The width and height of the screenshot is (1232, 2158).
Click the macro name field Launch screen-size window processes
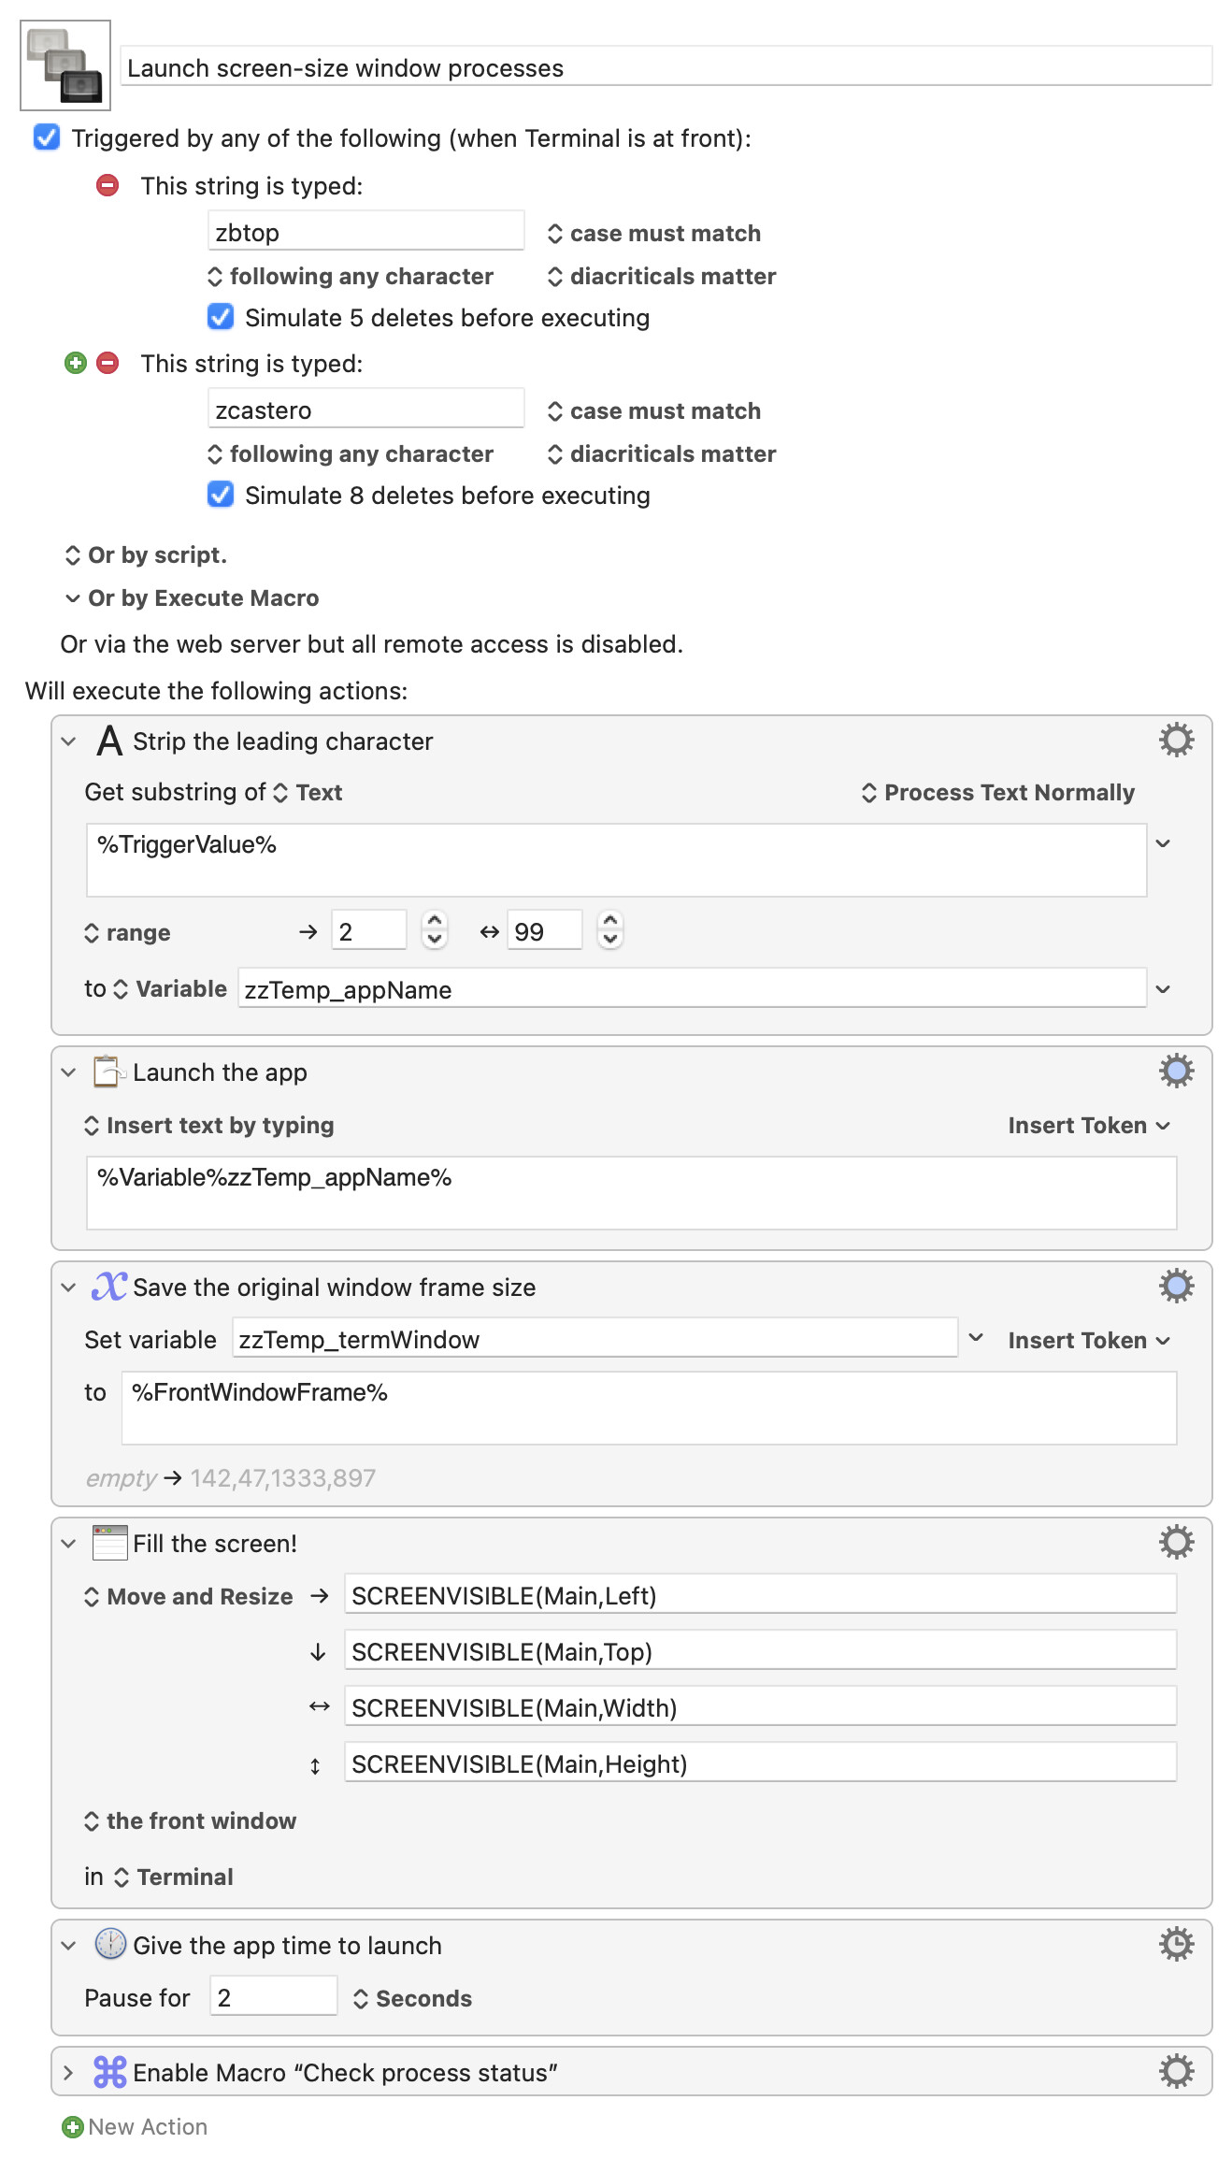666,67
